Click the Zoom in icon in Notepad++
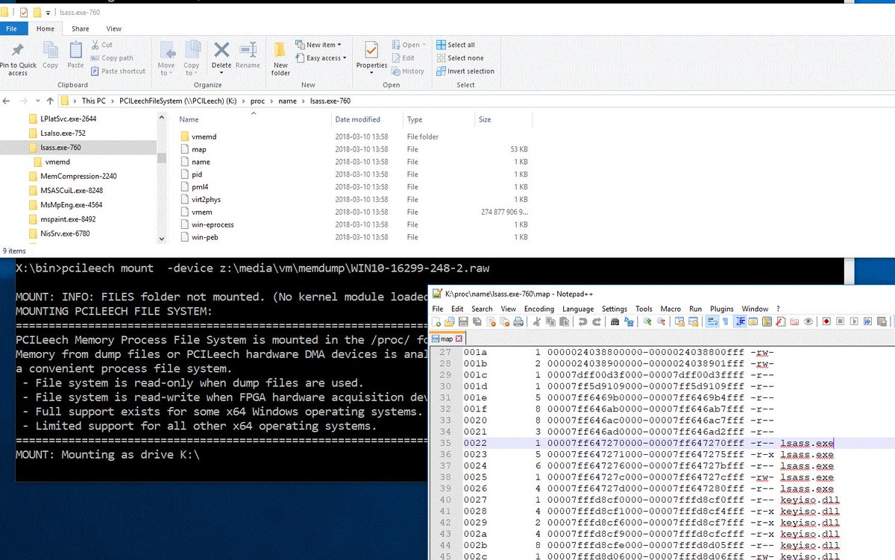Viewport: 895px width, 560px height. pyautogui.click(x=648, y=322)
